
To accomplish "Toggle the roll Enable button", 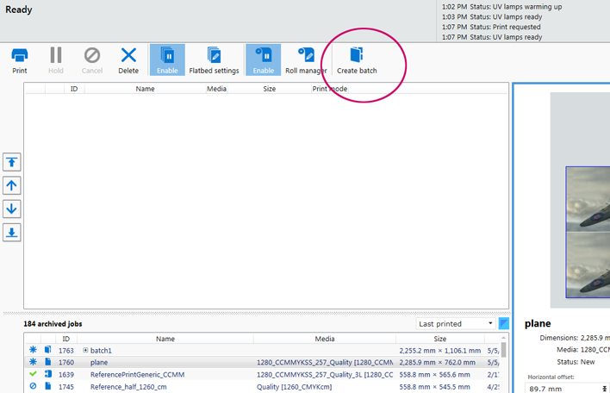I will (263, 59).
